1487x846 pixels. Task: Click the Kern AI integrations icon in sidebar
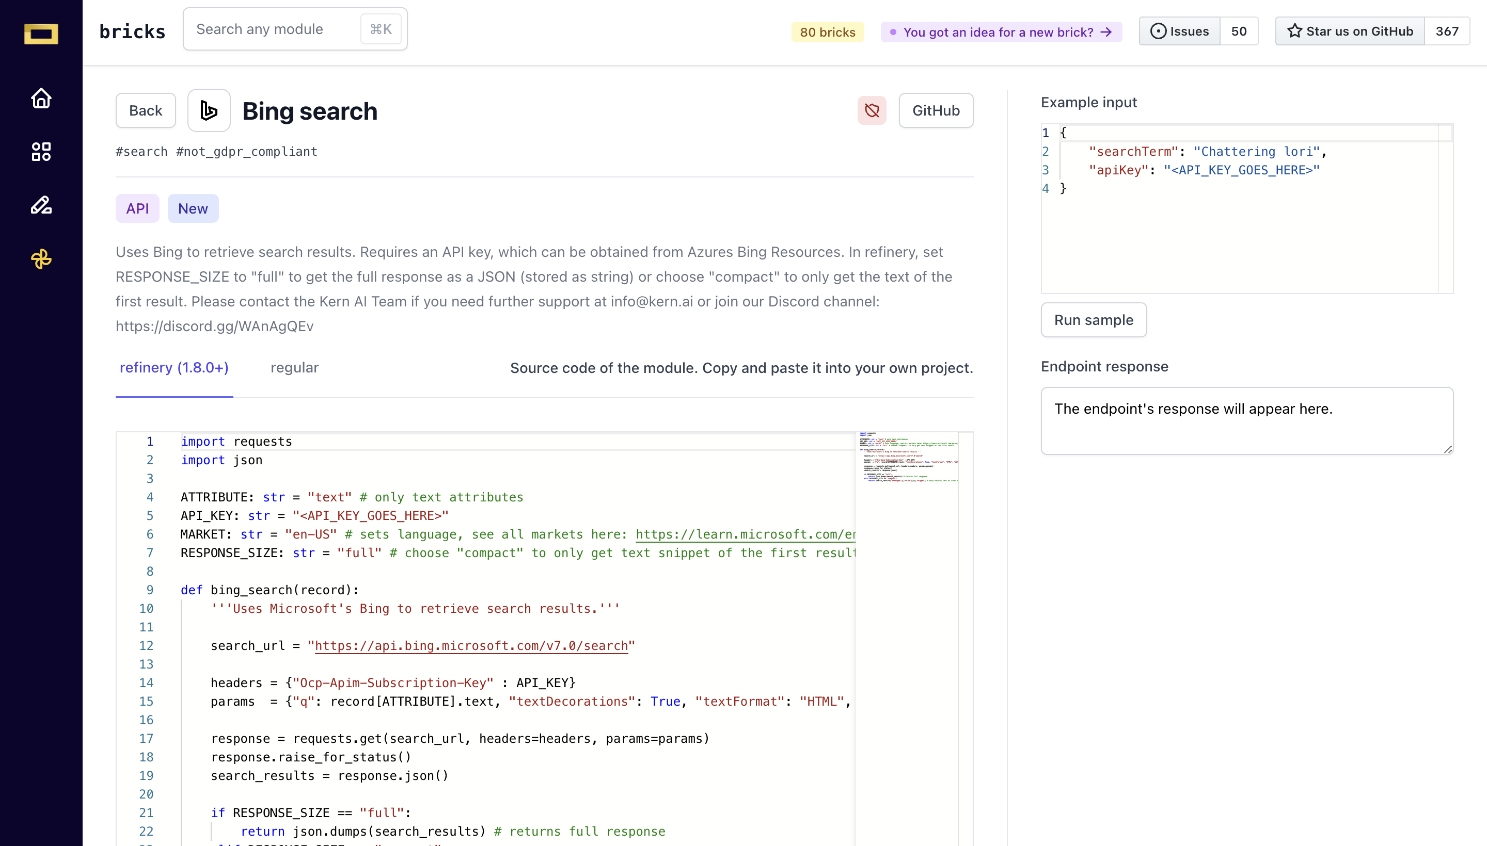[x=41, y=258]
